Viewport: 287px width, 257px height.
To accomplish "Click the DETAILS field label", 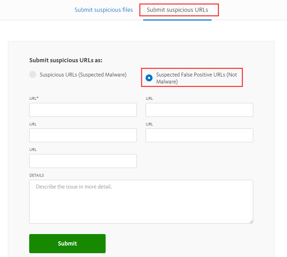I will (x=36, y=175).
